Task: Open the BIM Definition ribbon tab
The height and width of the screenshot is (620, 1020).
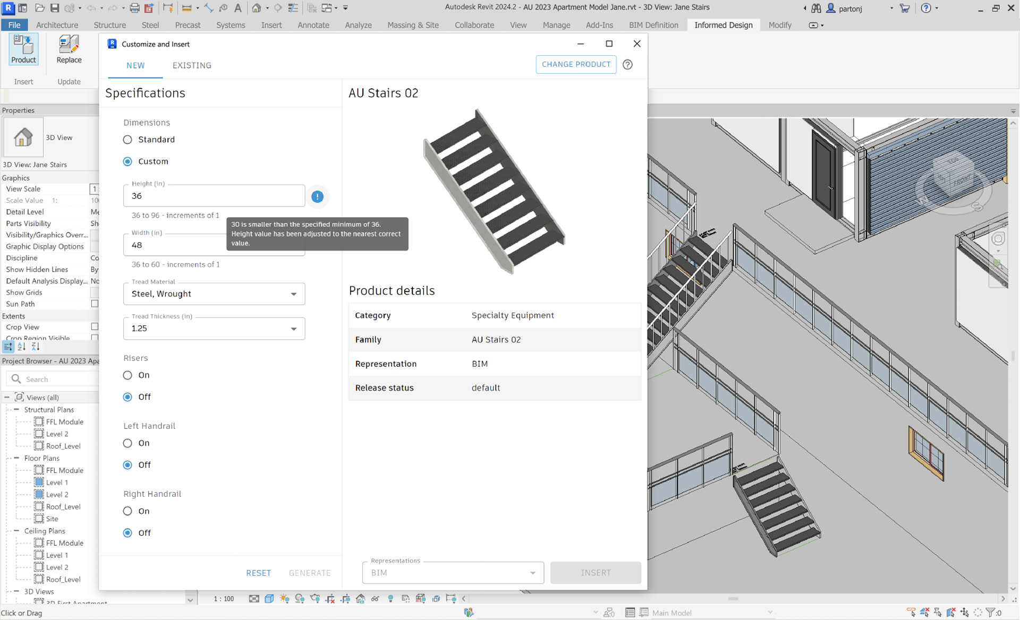Action: 653,25
